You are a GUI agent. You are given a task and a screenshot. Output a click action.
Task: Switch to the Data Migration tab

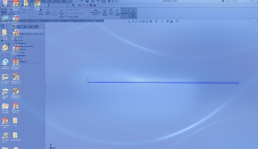pos(44,21)
